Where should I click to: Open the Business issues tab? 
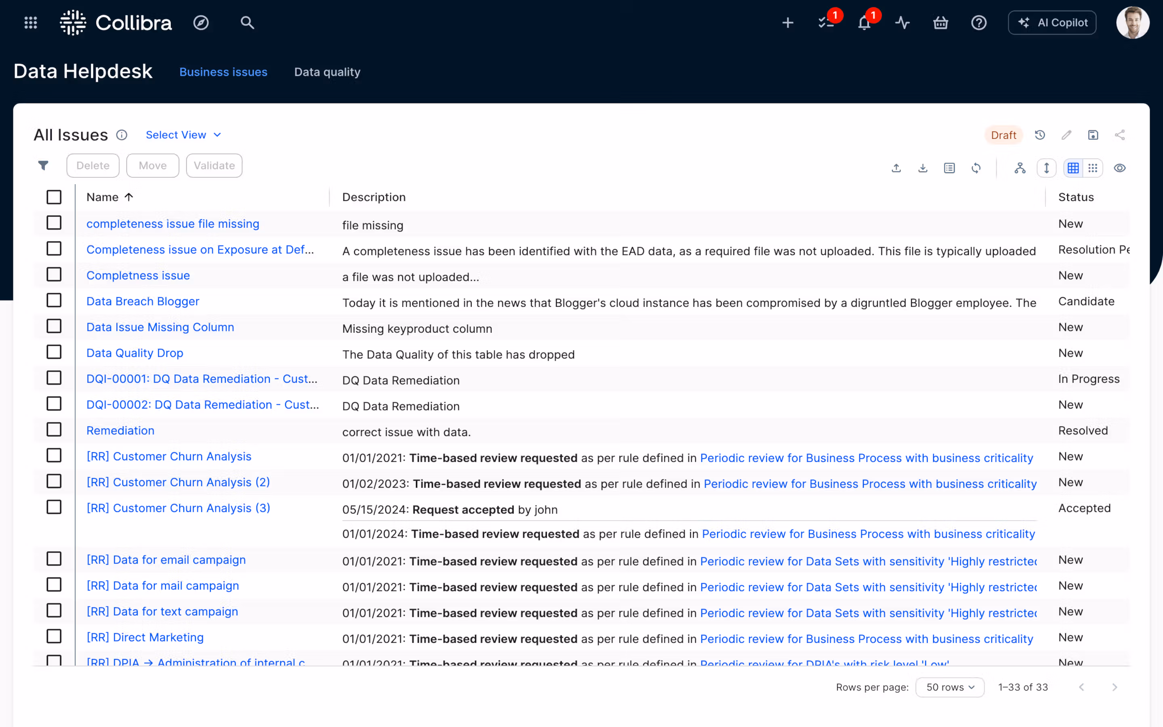[223, 72]
